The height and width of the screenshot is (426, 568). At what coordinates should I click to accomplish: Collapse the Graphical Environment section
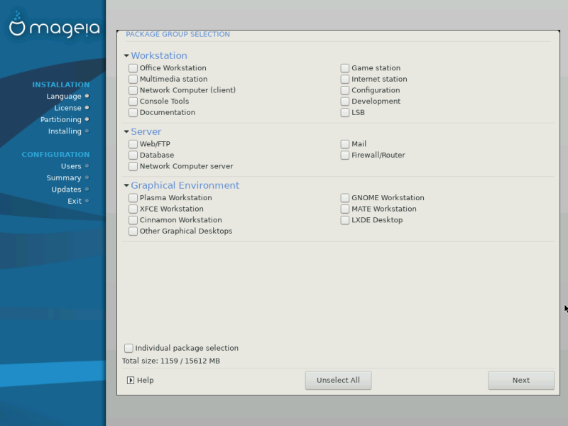126,185
